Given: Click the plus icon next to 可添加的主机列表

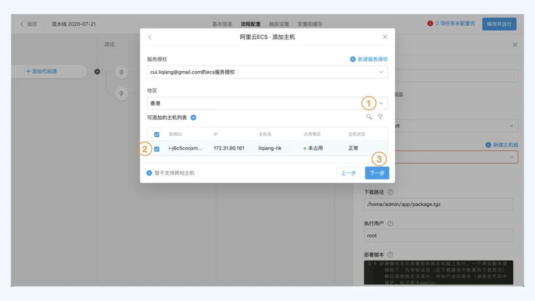Looking at the screenshot, I should 193,117.
